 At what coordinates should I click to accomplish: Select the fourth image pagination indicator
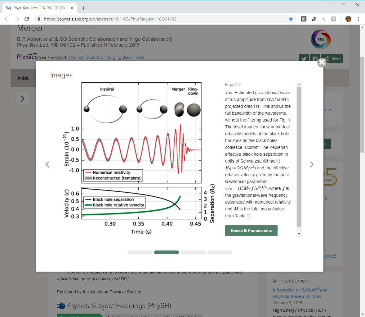click(x=220, y=252)
